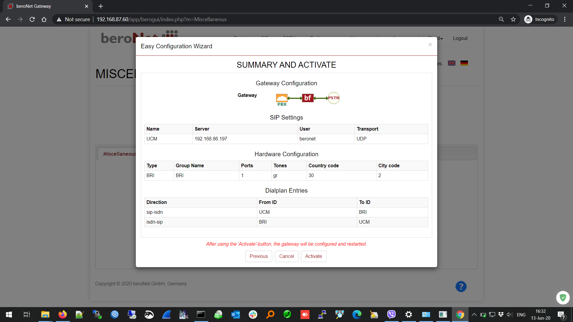Switch language to German flag

point(464,63)
